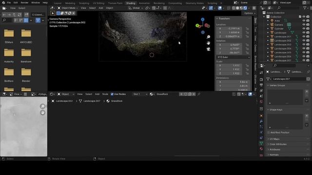Image resolution: width=312 pixels, height=175 pixels.
Task: Open the Scene properties tab icon
Action: coord(261,96)
